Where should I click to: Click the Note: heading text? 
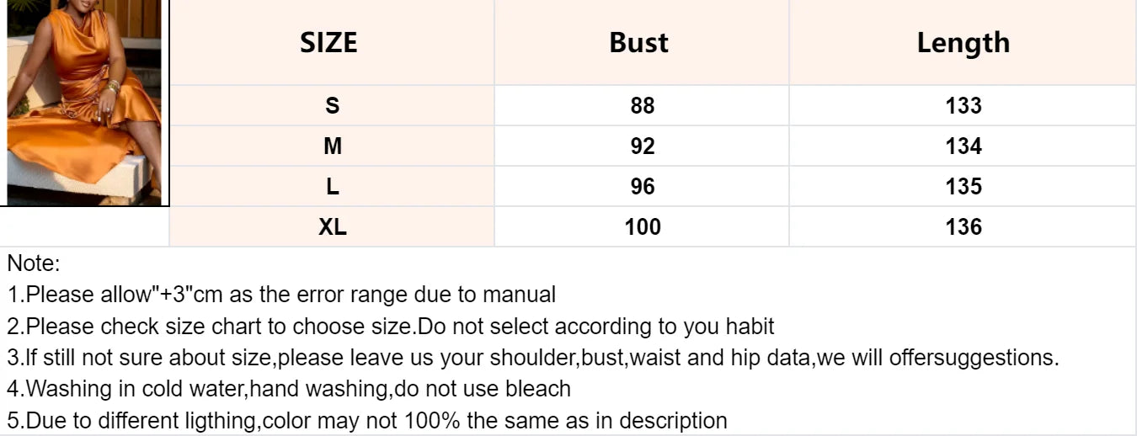pyautogui.click(x=34, y=263)
